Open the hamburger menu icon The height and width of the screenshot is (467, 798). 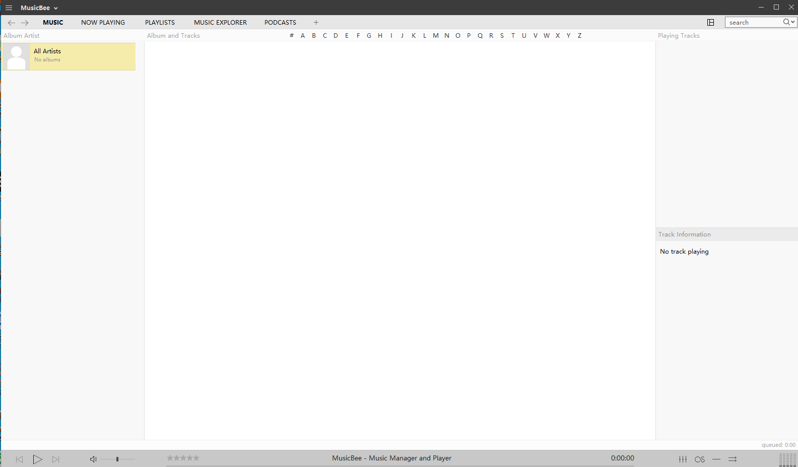[x=9, y=8]
